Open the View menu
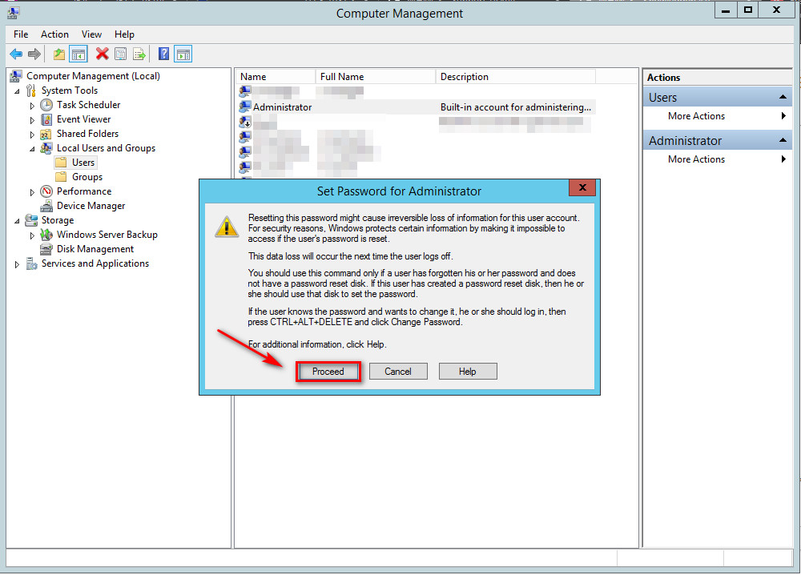The width and height of the screenshot is (801, 575). pos(91,34)
